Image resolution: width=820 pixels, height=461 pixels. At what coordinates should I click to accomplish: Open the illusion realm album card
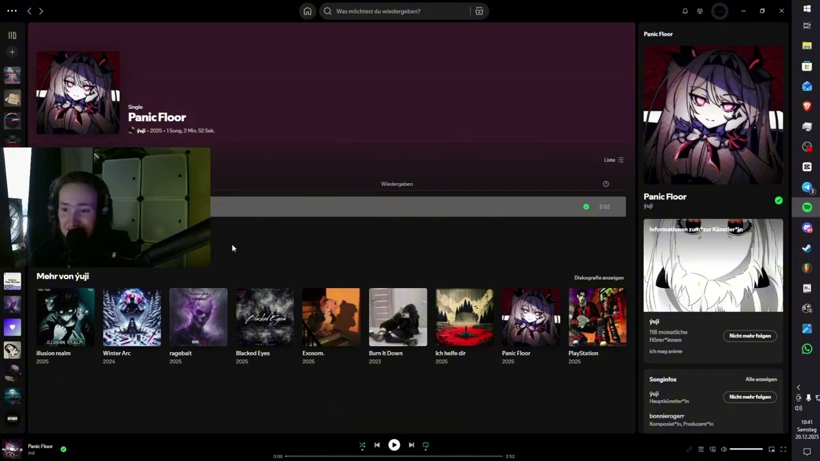click(x=65, y=327)
